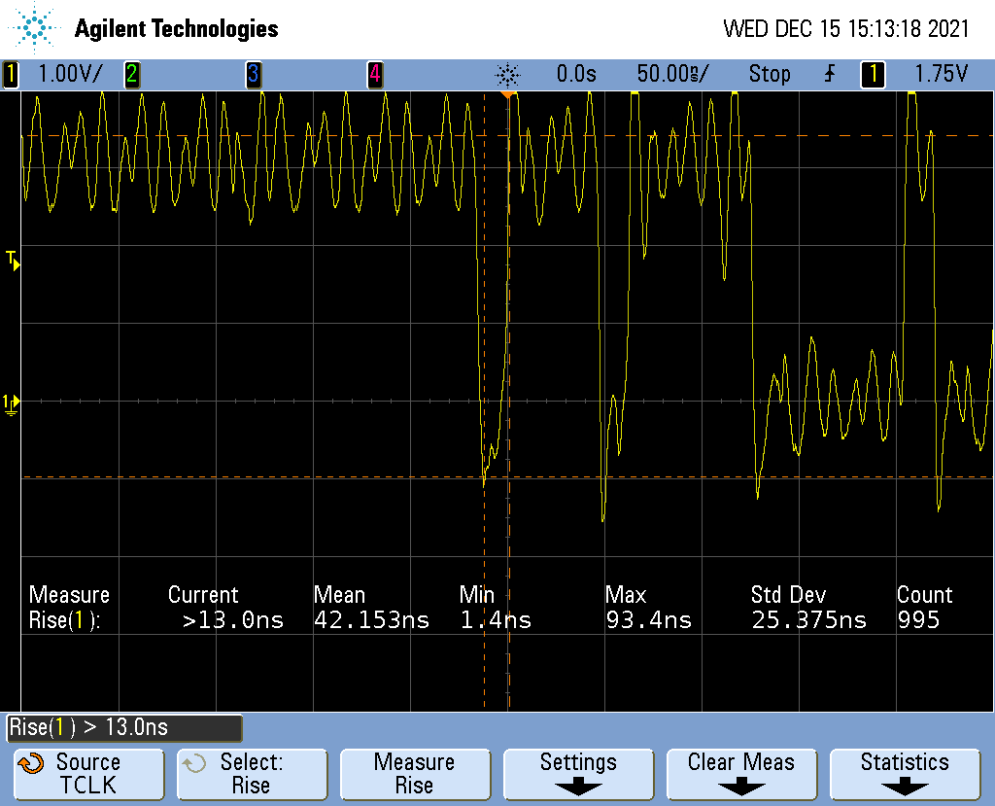Click the channel 1 ground reference marker
Screen dimensions: 995x806
tap(11, 402)
